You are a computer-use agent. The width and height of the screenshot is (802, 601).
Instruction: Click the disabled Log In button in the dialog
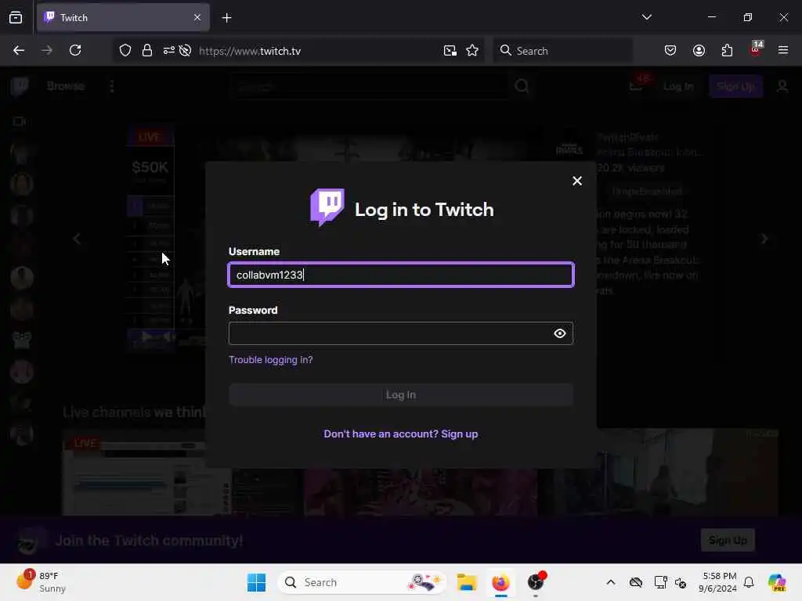[401, 394]
